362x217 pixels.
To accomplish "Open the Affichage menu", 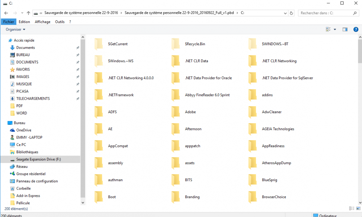I will point(42,22).
